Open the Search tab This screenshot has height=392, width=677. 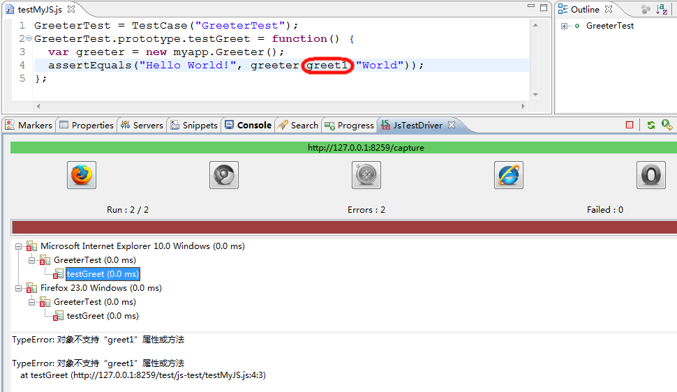point(298,125)
